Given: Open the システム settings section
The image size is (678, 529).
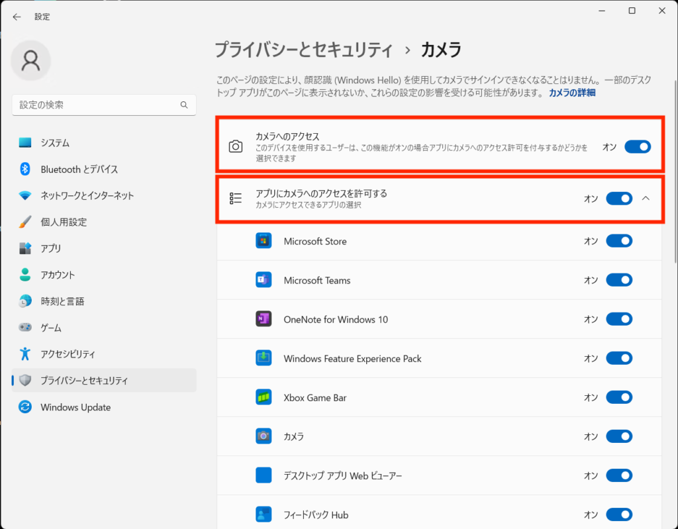Looking at the screenshot, I should 55,142.
